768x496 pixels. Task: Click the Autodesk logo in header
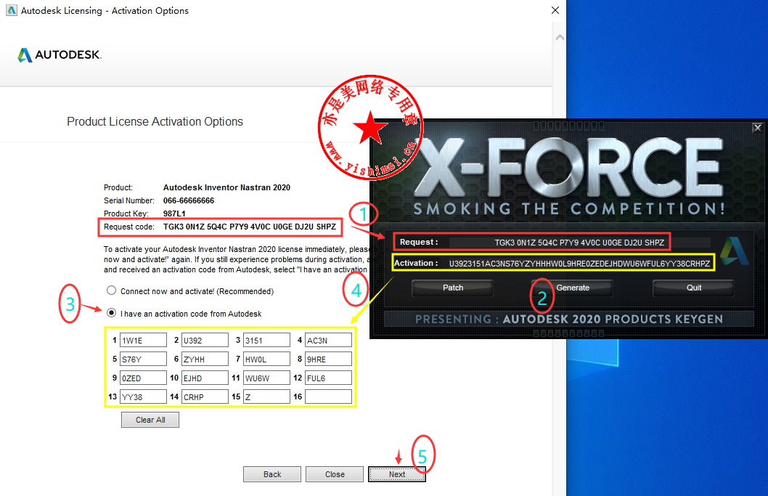point(60,54)
